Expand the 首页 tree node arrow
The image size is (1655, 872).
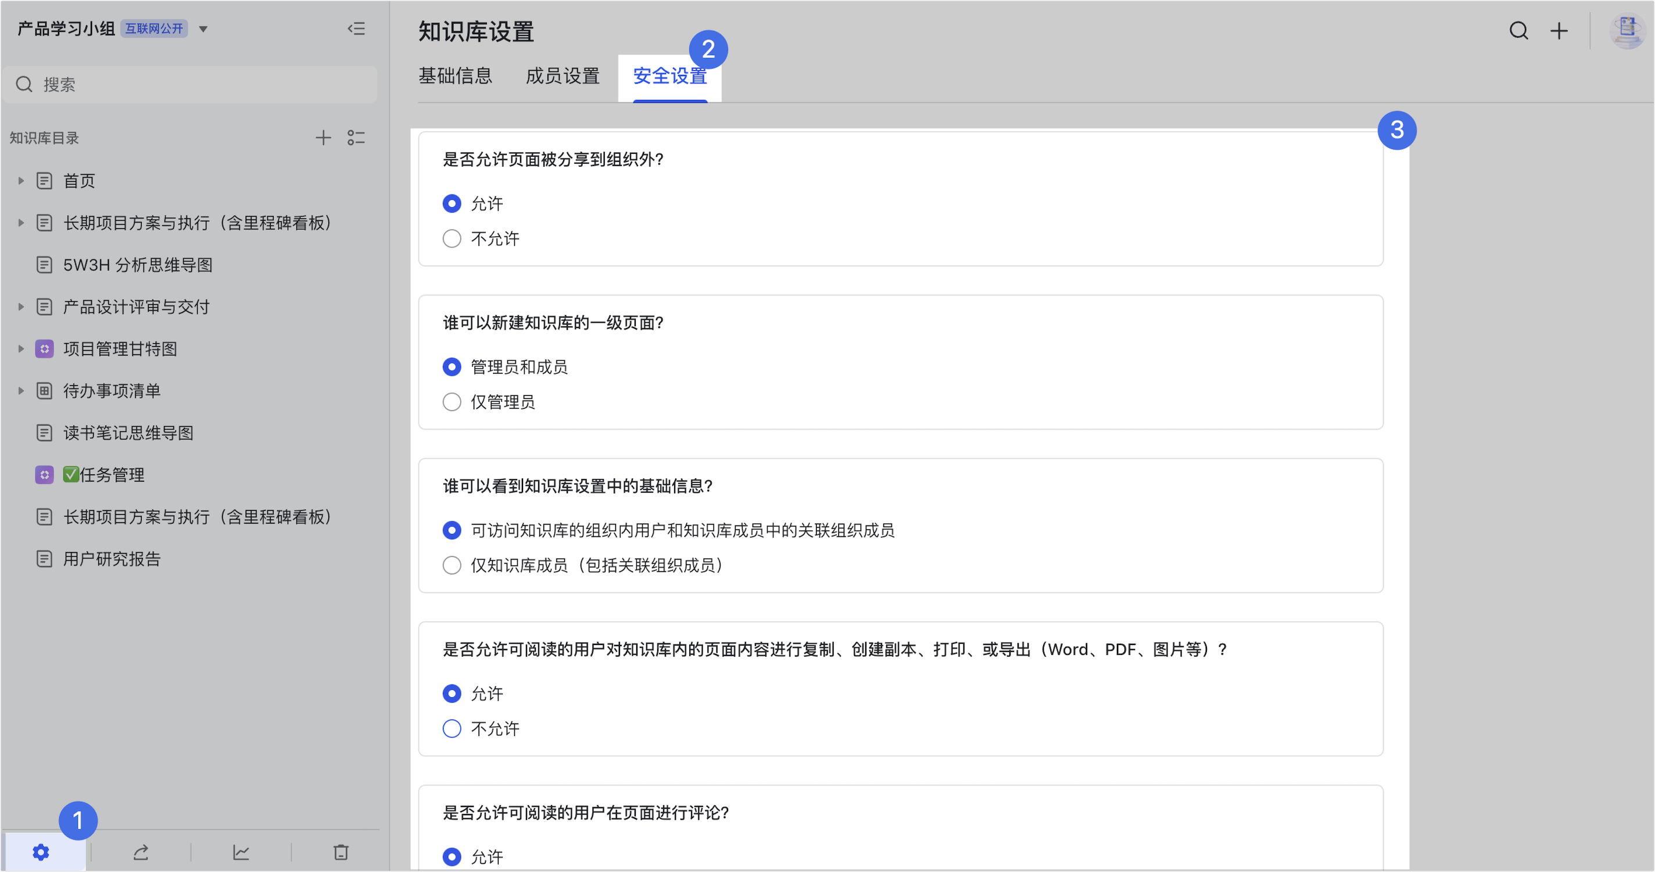point(20,181)
